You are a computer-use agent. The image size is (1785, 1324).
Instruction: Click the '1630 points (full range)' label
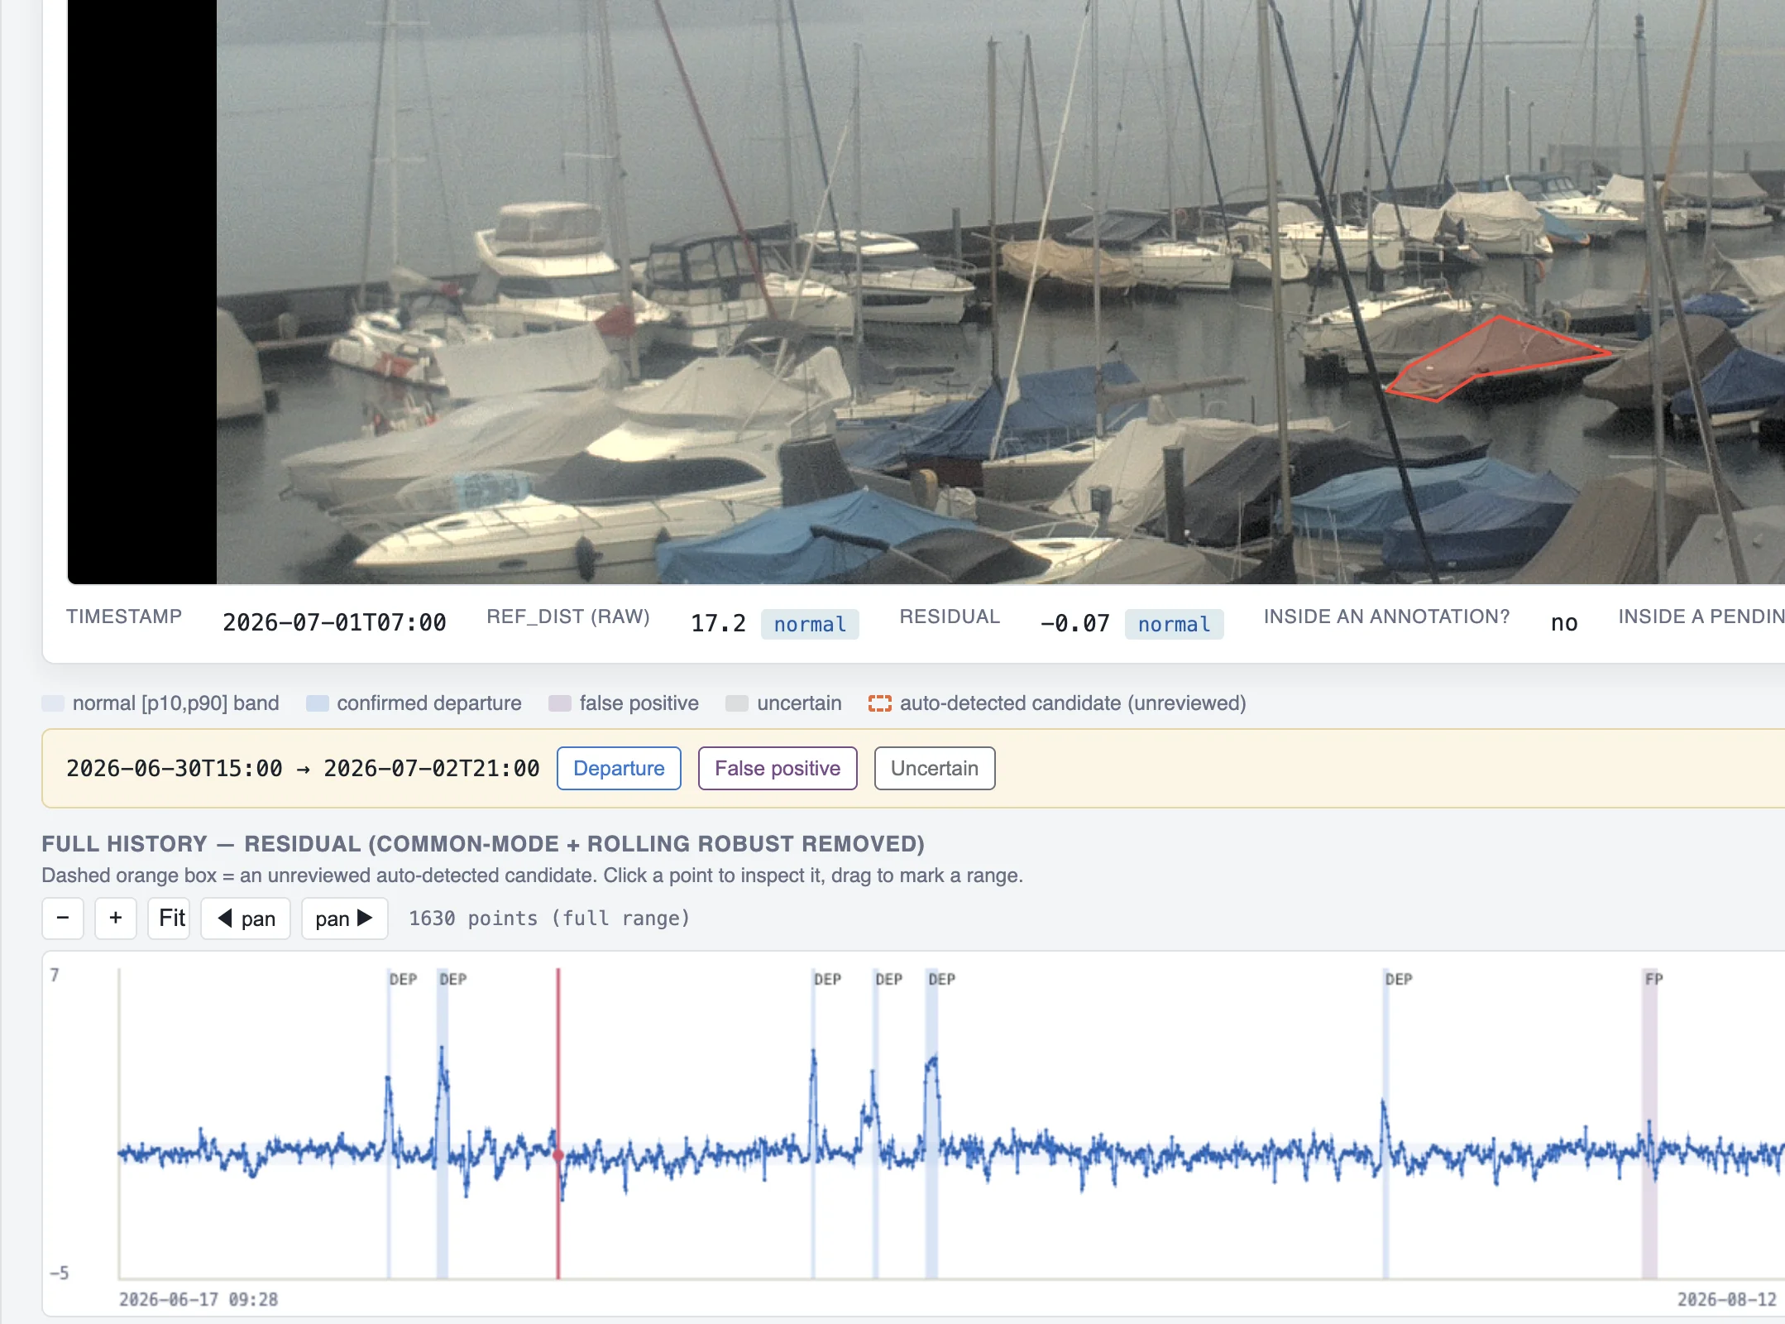point(549,918)
